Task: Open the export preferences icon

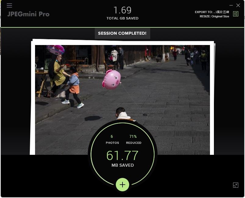Action: pyautogui.click(x=236, y=14)
